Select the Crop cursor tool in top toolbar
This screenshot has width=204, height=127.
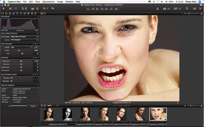(102, 9)
